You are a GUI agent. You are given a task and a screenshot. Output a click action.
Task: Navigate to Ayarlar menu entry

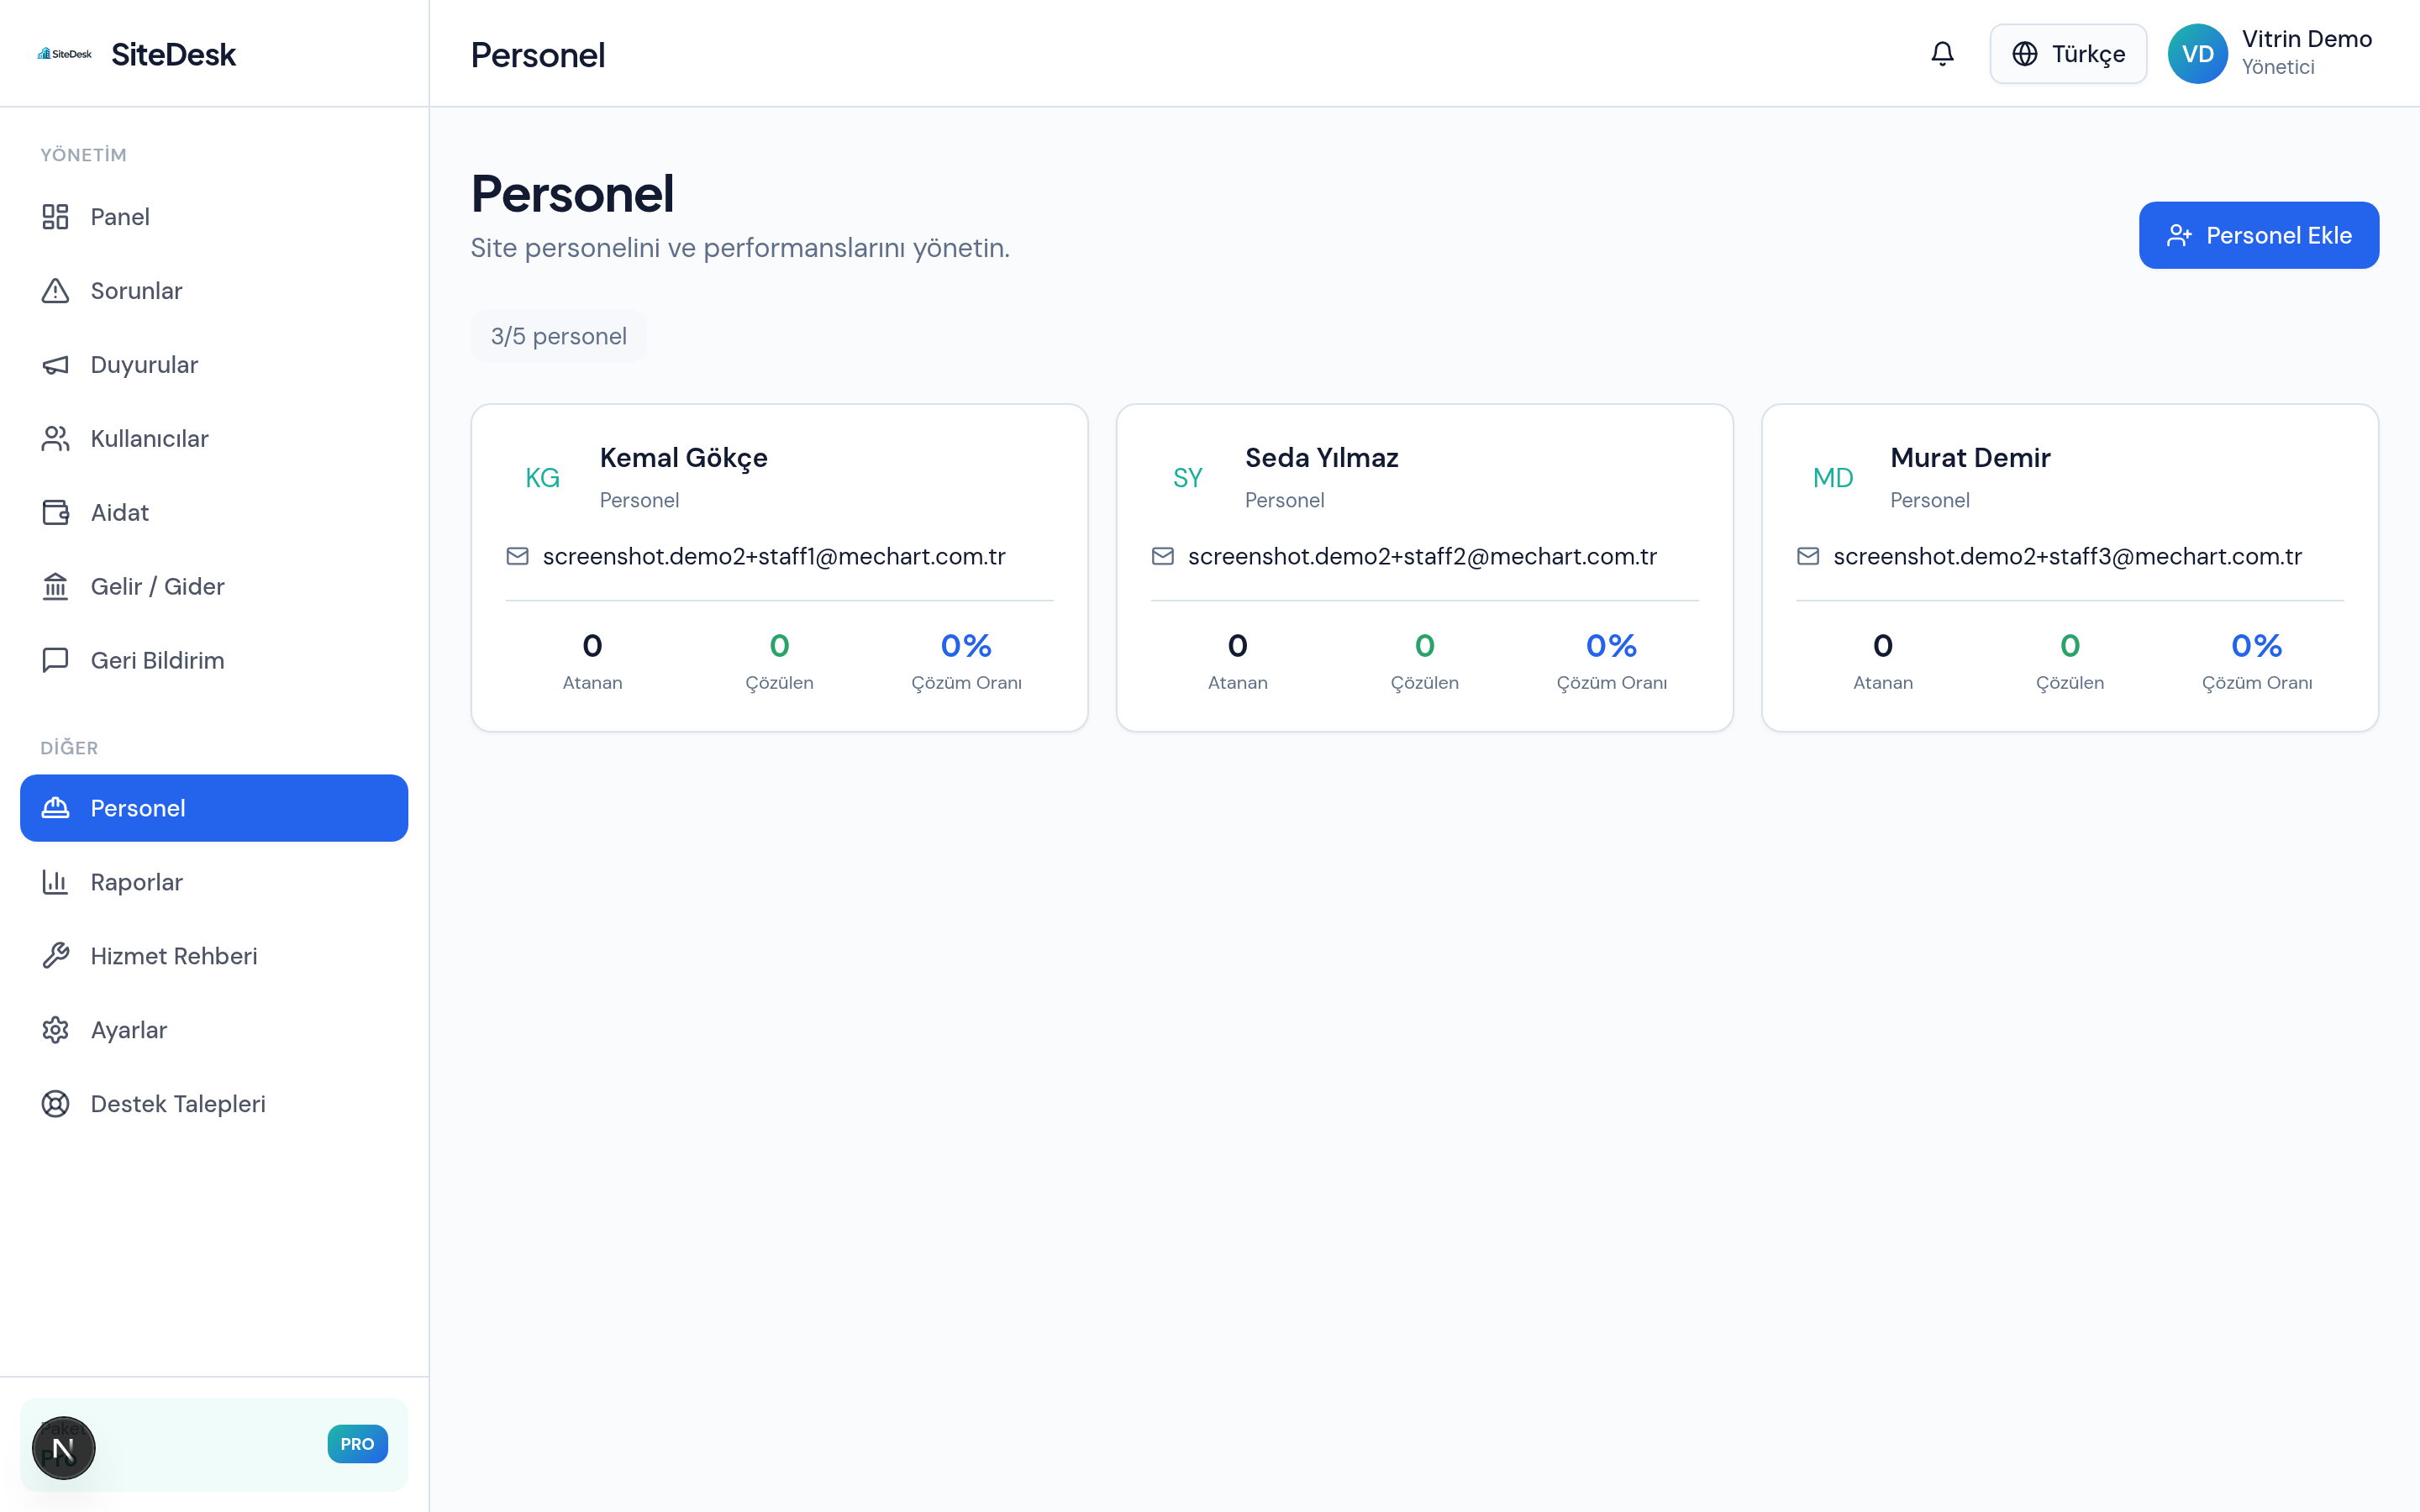[x=214, y=1030]
